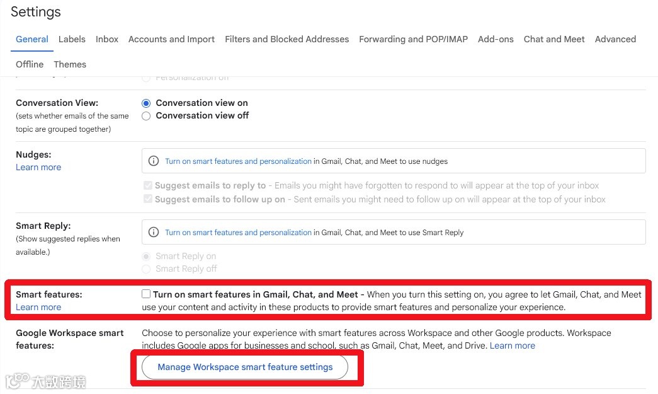Go to Filters and Blocked Addresses tab
This screenshot has height=394, width=658.
[286, 39]
